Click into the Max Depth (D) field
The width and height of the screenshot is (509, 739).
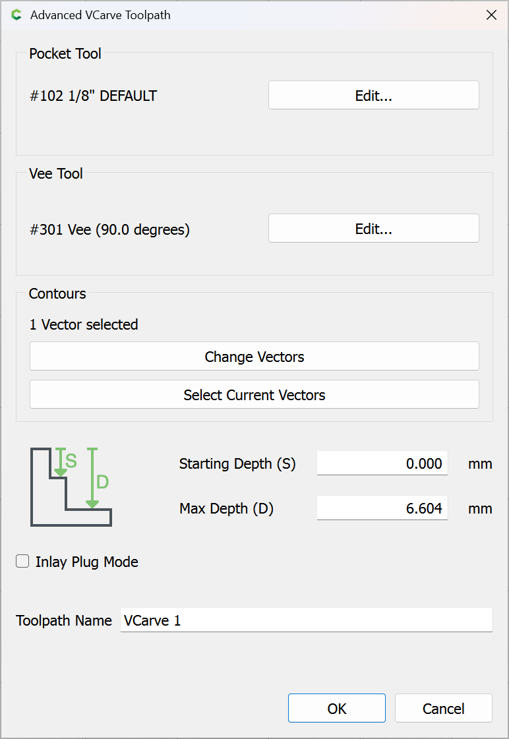pyautogui.click(x=382, y=508)
